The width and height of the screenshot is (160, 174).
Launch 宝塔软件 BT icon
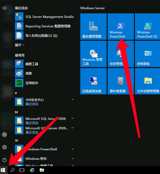[x=19, y=83]
